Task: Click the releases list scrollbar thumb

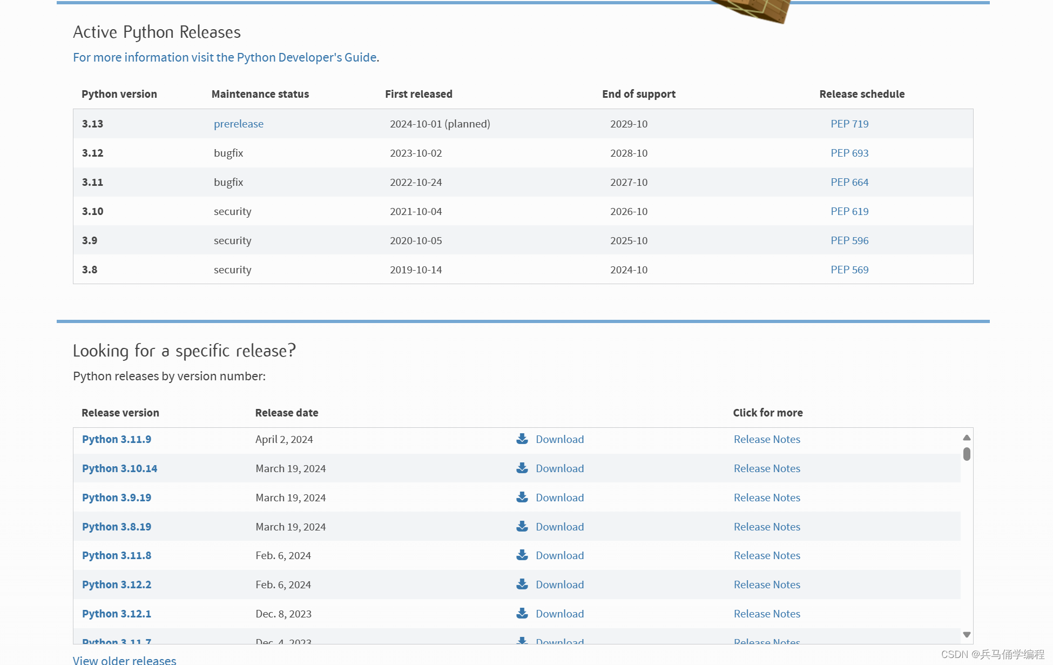Action: [967, 454]
